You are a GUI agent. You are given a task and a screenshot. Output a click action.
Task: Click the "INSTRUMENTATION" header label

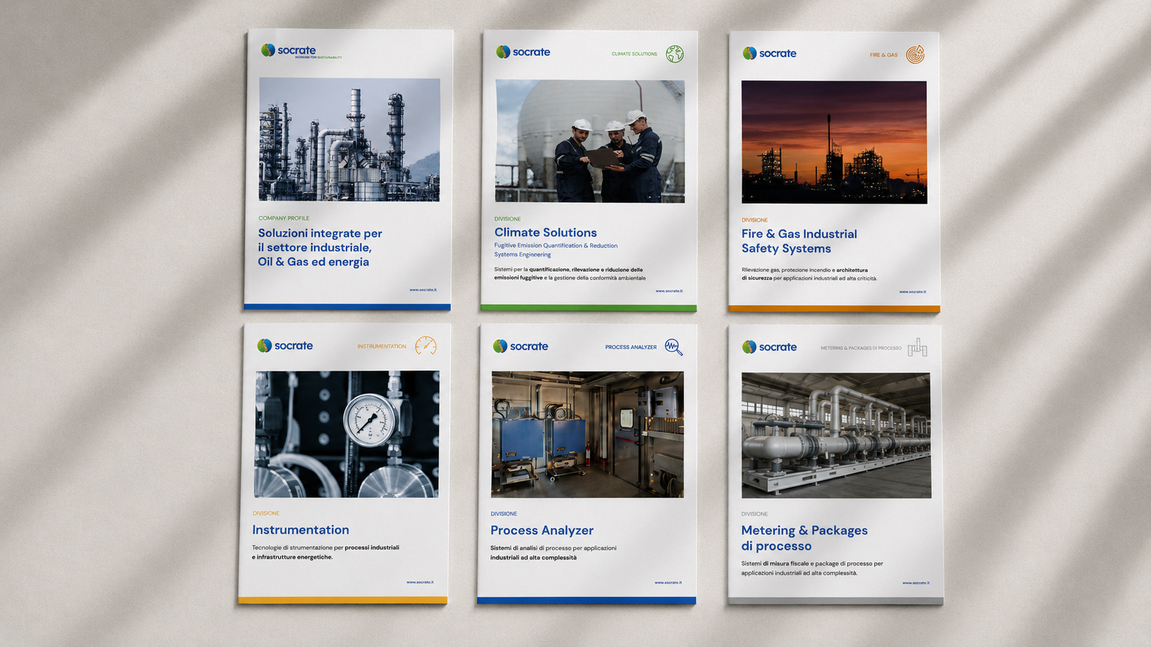(381, 347)
